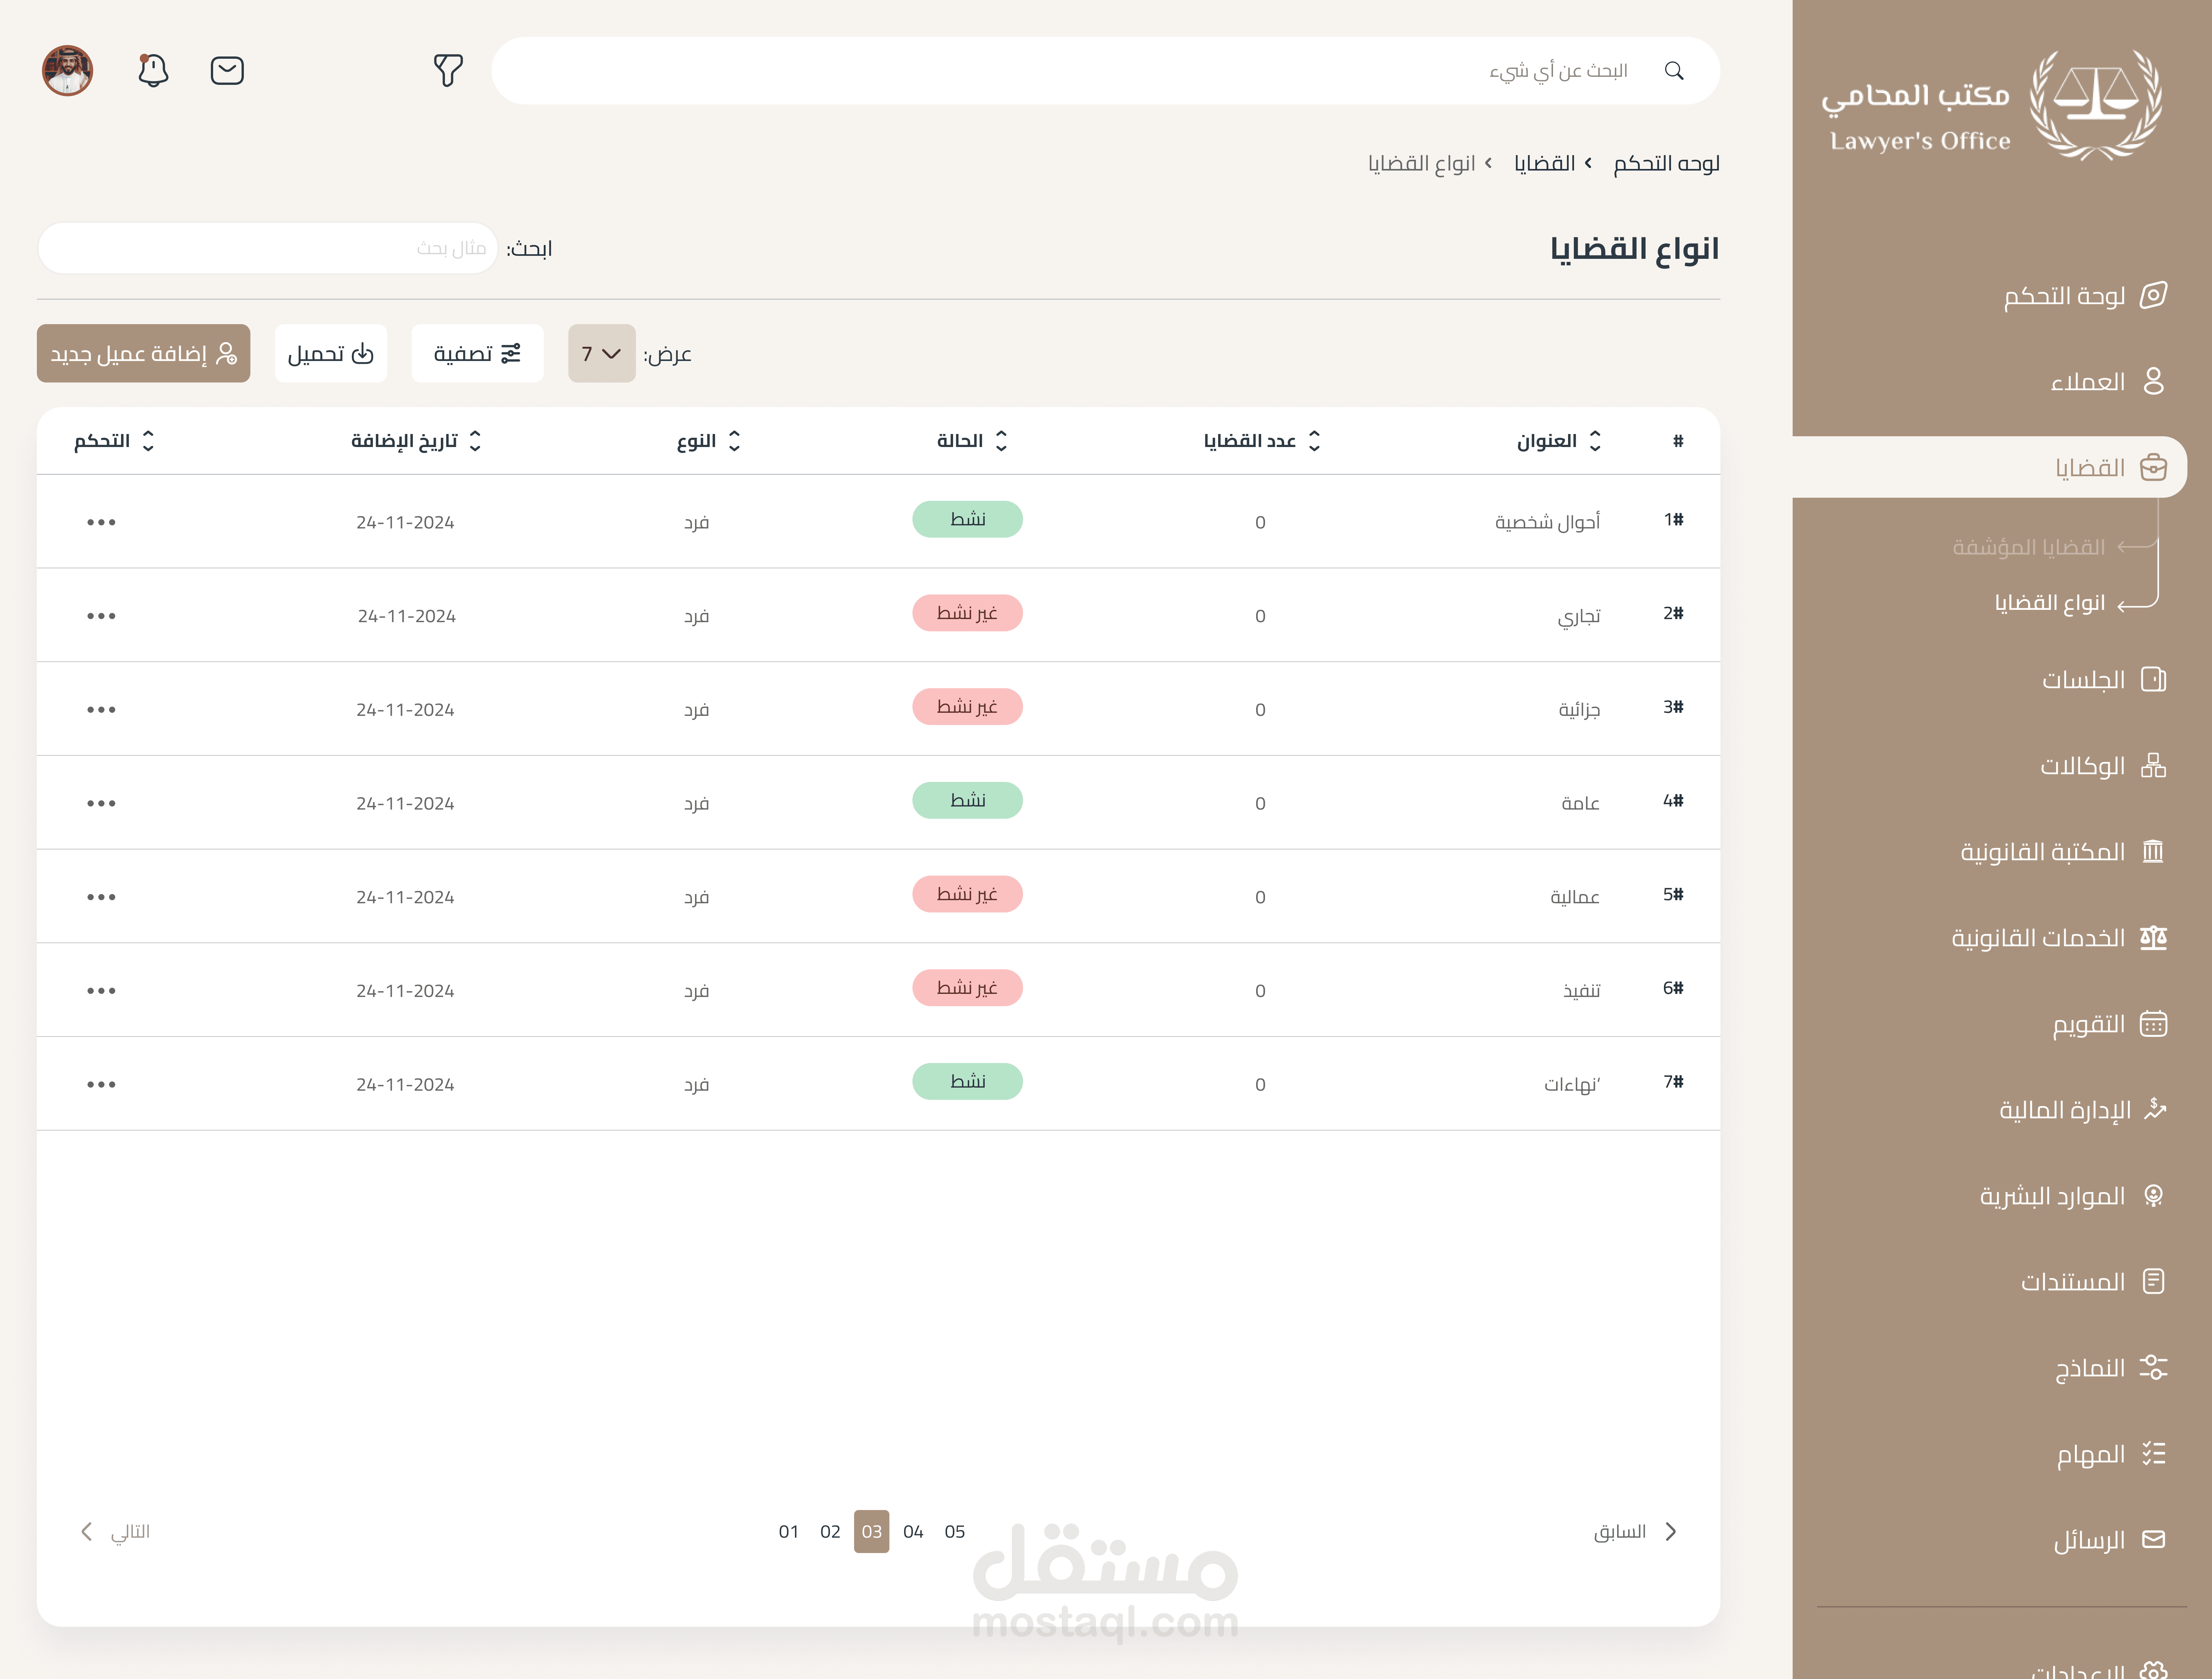
Task: Click the الموارد البشرية icon
Action: click(2154, 1196)
